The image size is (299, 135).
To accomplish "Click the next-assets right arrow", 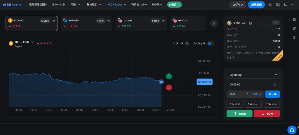I will (214, 23).
